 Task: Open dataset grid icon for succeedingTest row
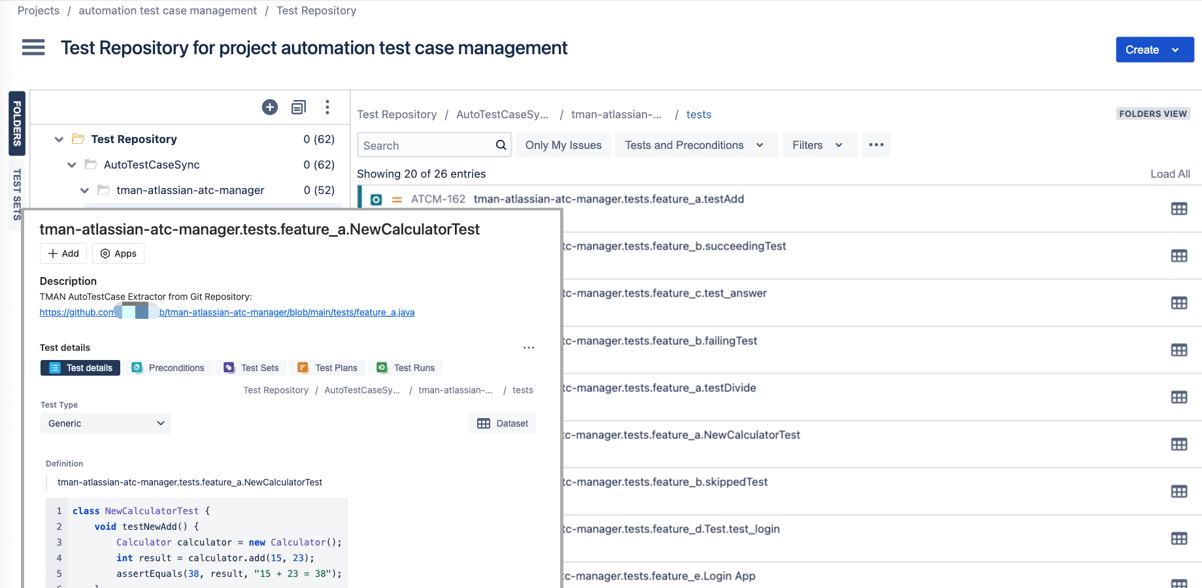coord(1179,256)
